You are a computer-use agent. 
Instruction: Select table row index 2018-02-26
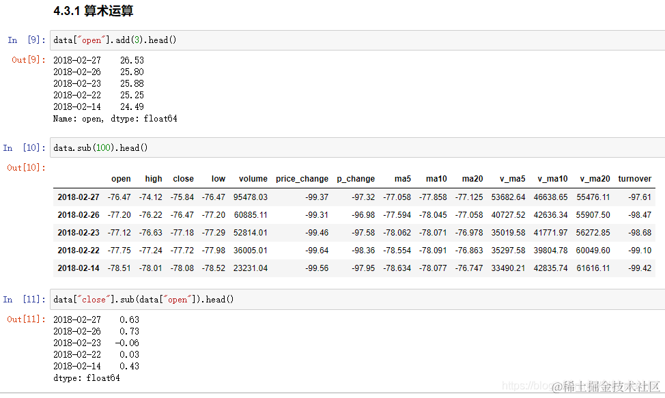pyautogui.click(x=79, y=215)
